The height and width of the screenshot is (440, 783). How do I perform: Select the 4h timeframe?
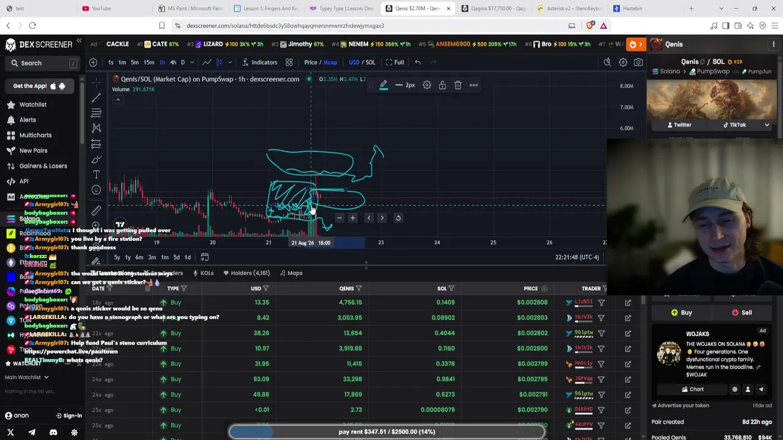pyautogui.click(x=173, y=62)
